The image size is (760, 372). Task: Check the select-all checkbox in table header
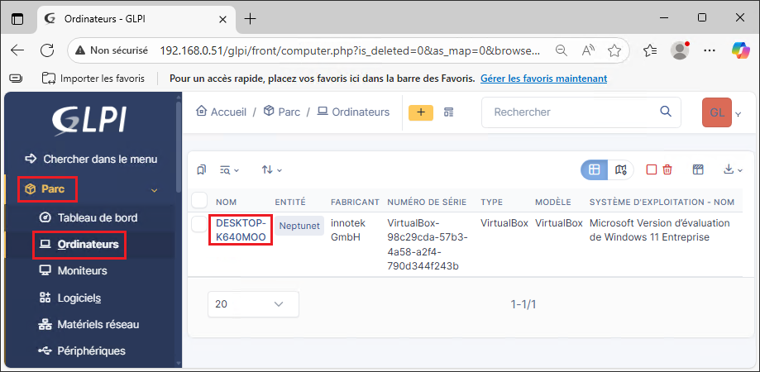199,201
